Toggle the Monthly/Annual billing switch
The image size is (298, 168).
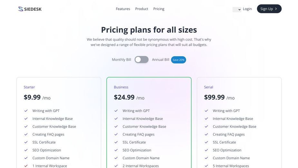141,59
